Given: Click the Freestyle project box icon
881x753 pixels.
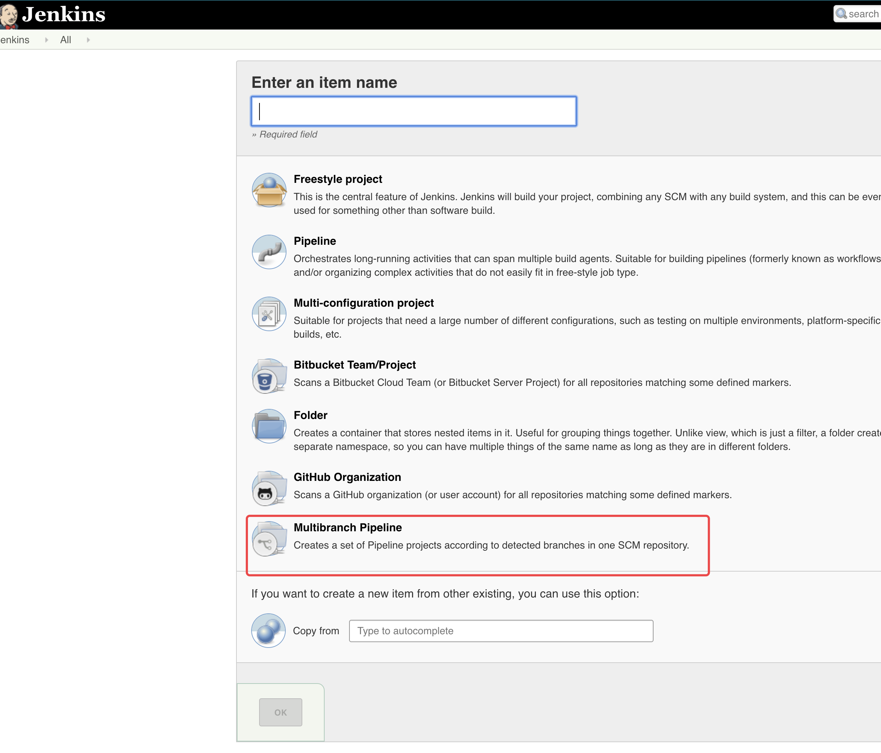Looking at the screenshot, I should [269, 190].
